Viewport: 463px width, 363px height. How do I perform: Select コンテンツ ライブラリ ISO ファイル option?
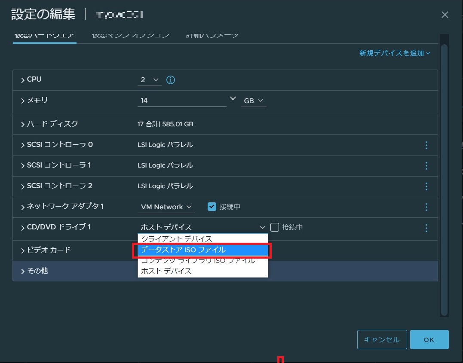[202, 261]
